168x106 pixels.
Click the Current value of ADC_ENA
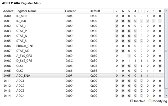pos(69,76)
